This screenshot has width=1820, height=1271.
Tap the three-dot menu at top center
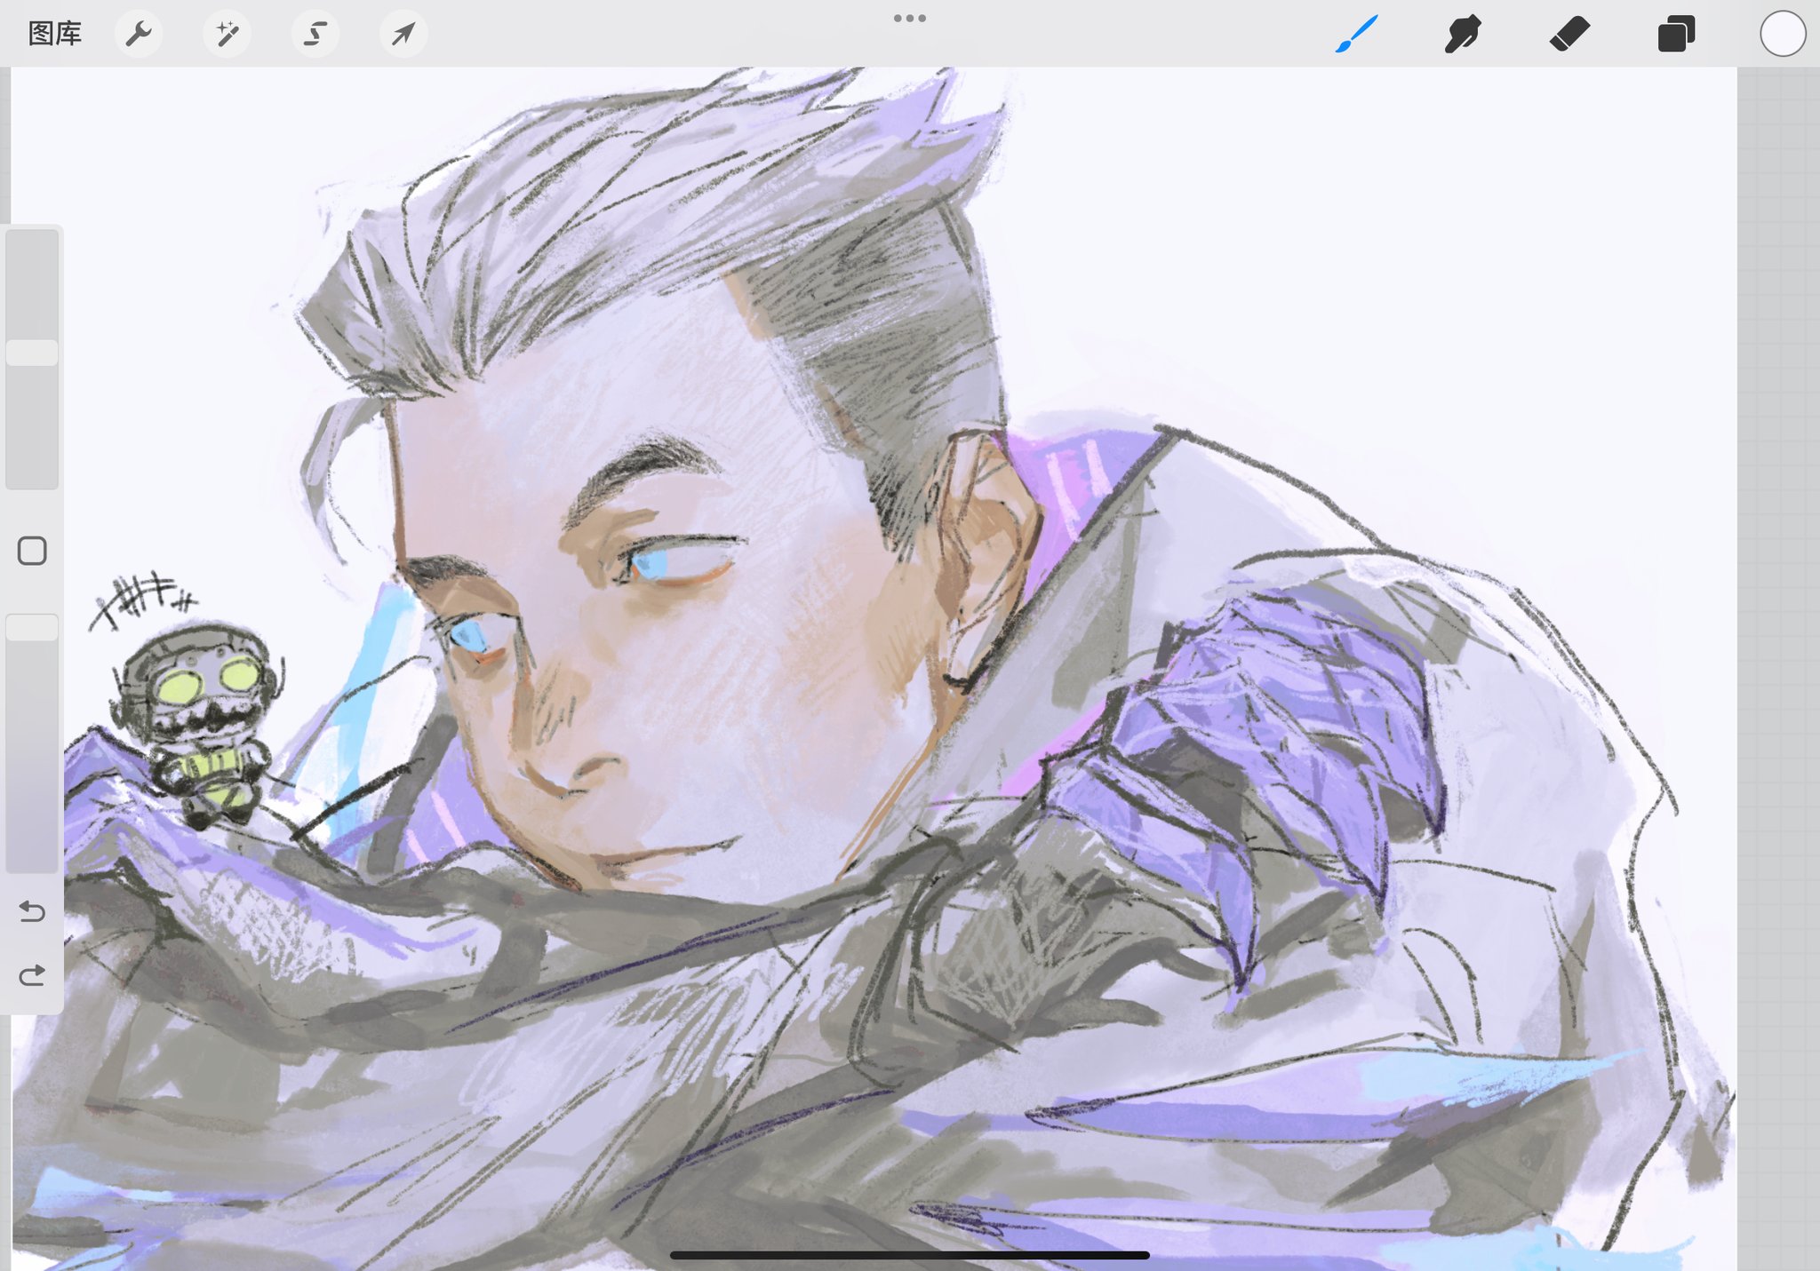910,18
